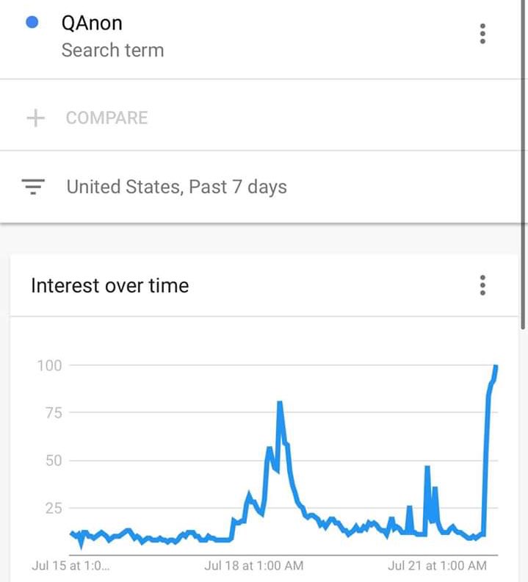Click the Jul 21 spike near 50
The height and width of the screenshot is (582, 528).
pyautogui.click(x=427, y=467)
